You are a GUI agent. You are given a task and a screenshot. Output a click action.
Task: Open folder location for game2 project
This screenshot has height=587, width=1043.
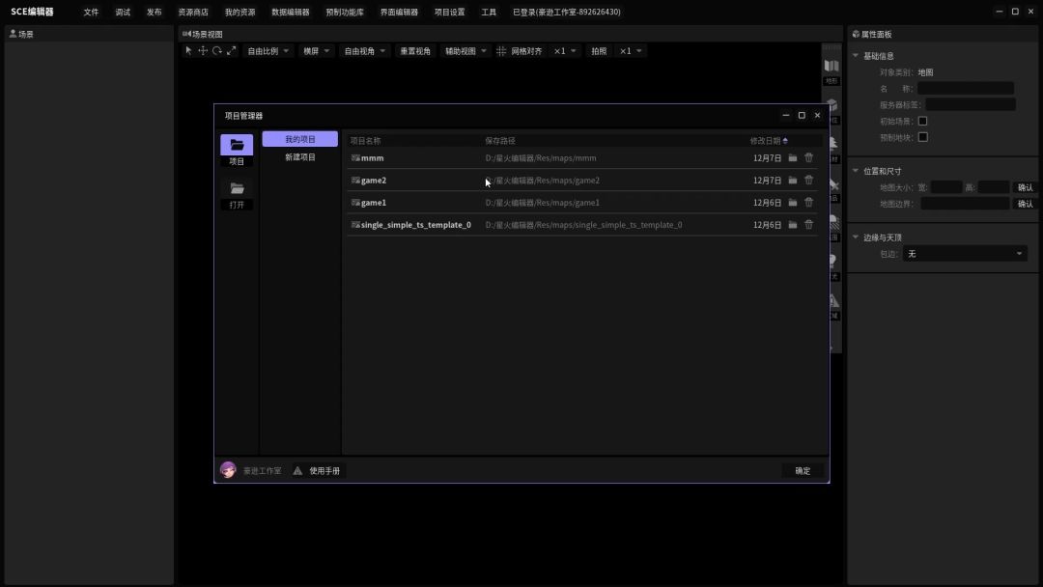tap(793, 181)
